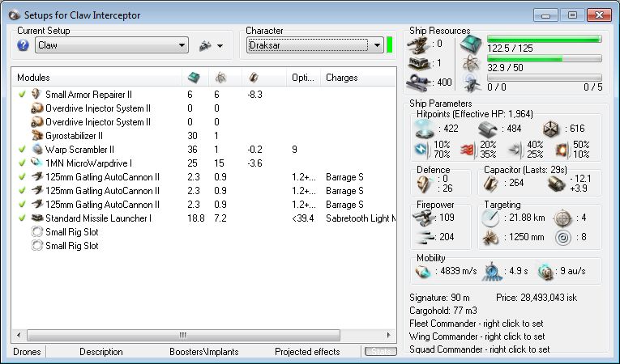Click the drone bandwidth progress bar
Screen dimensions: 620x364
click(545, 78)
